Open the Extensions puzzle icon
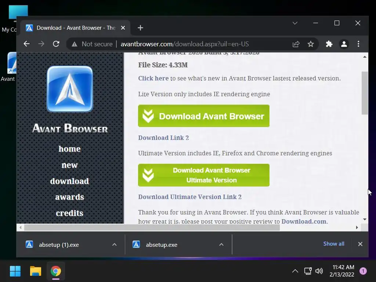 (329, 44)
